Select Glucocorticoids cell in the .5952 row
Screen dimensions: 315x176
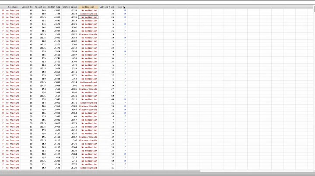[88, 106]
